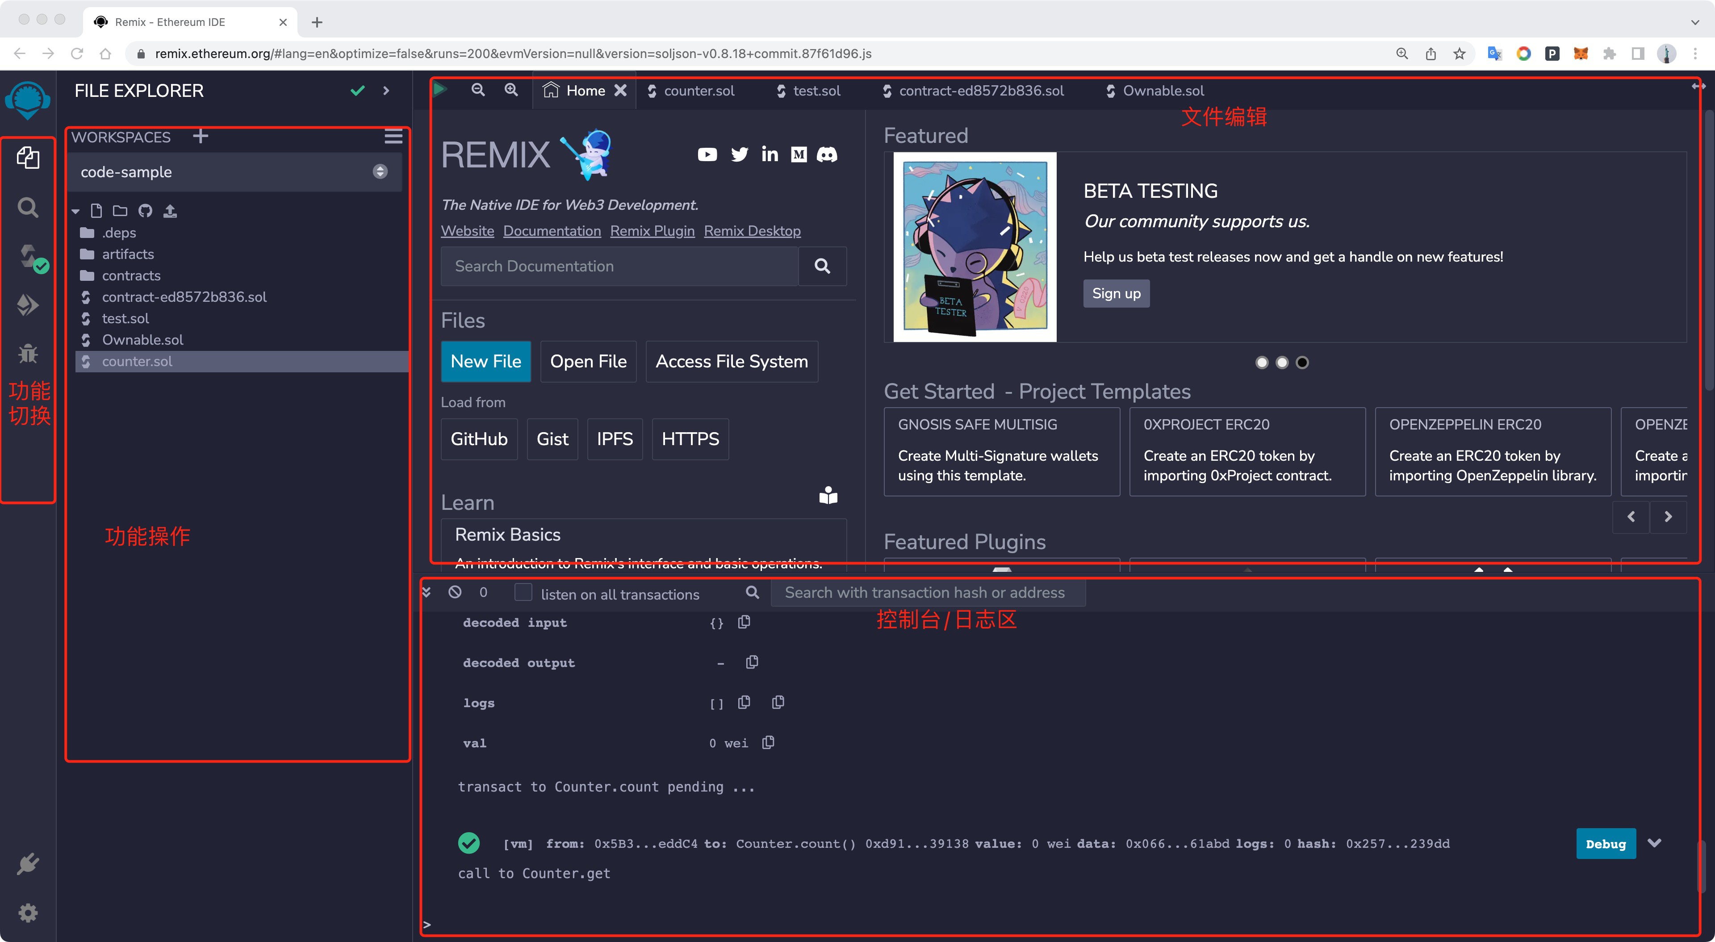
Task: Expand the .deps folder
Action: (x=118, y=232)
